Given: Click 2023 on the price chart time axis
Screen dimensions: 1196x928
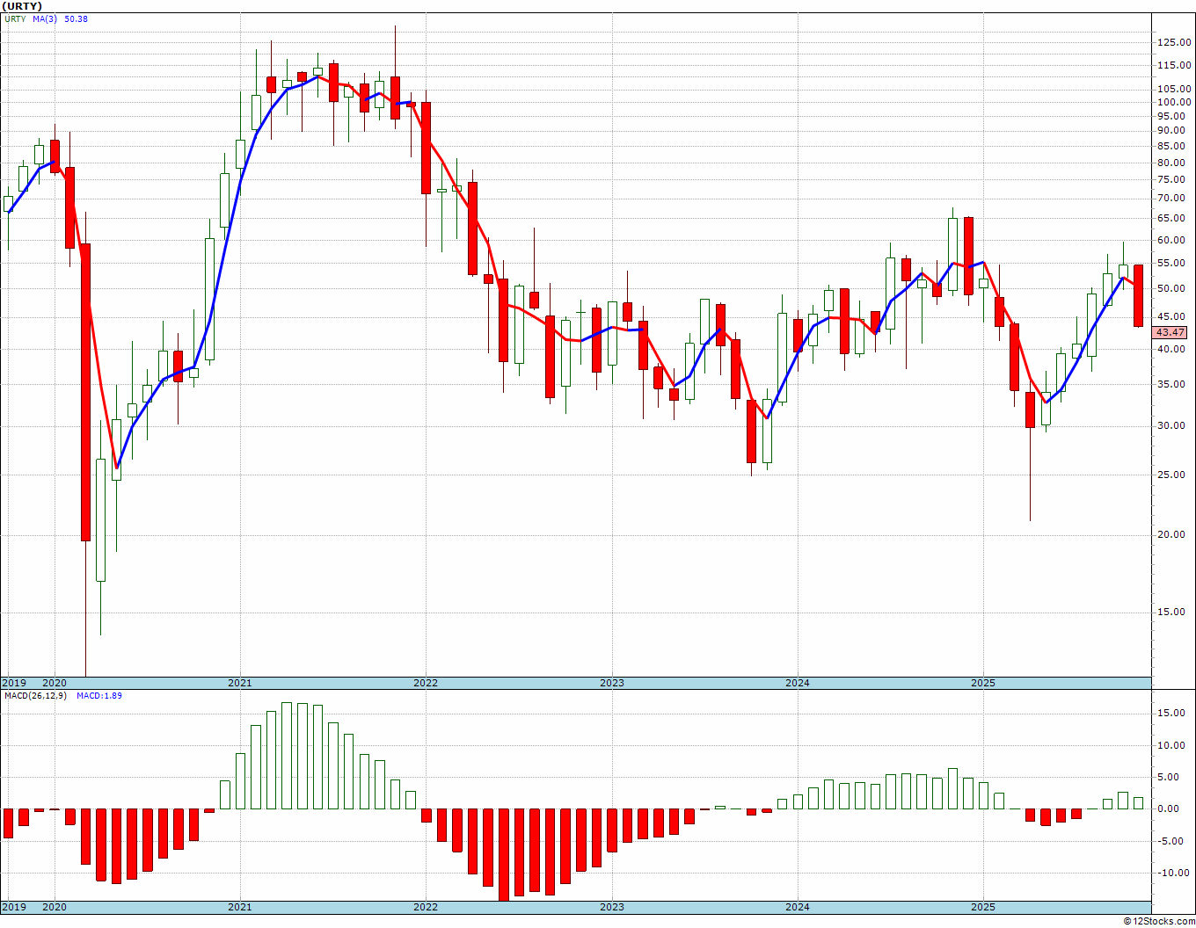Looking at the screenshot, I should point(611,683).
